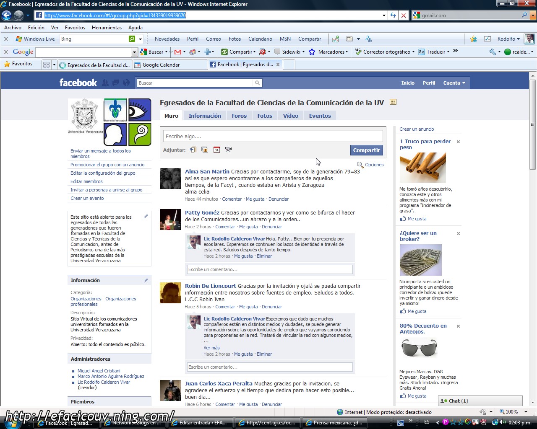The image size is (537, 429).
Task: Open Facebook notifications globe icon
Action: pos(126,83)
